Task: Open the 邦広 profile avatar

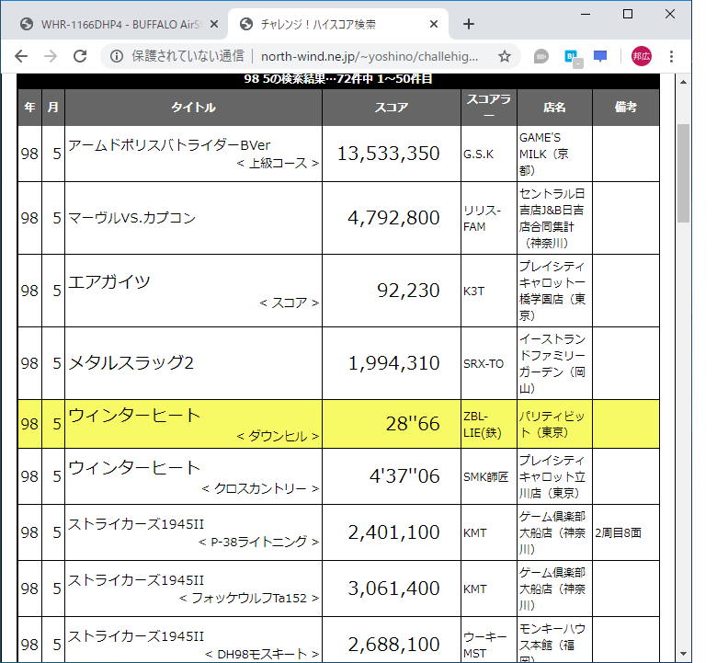Action: pos(641,56)
